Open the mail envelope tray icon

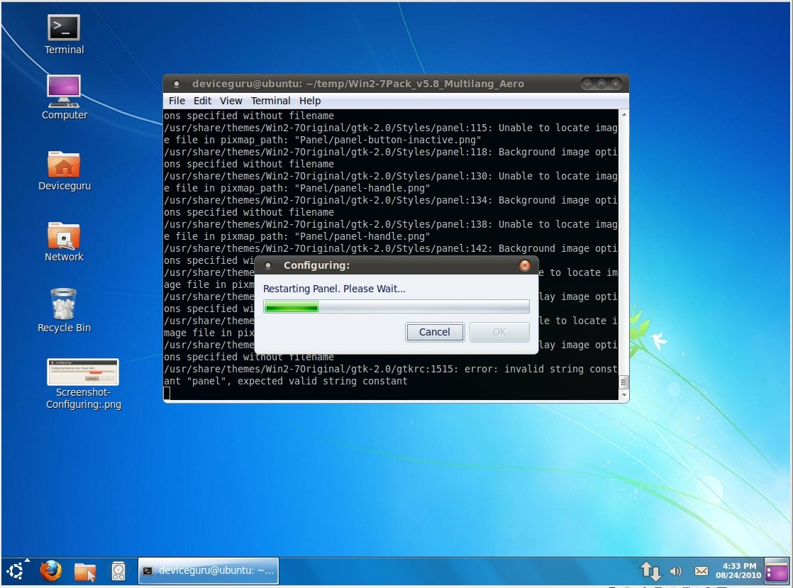tap(701, 571)
